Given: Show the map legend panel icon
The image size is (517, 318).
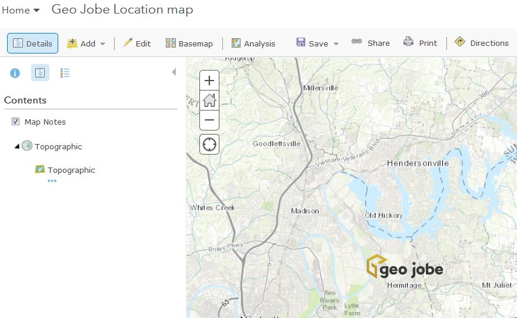Looking at the screenshot, I should [x=65, y=73].
